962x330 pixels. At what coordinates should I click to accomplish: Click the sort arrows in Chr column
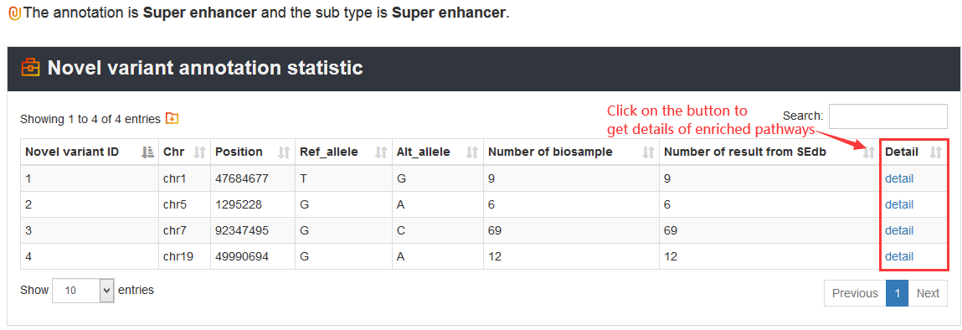click(x=199, y=152)
